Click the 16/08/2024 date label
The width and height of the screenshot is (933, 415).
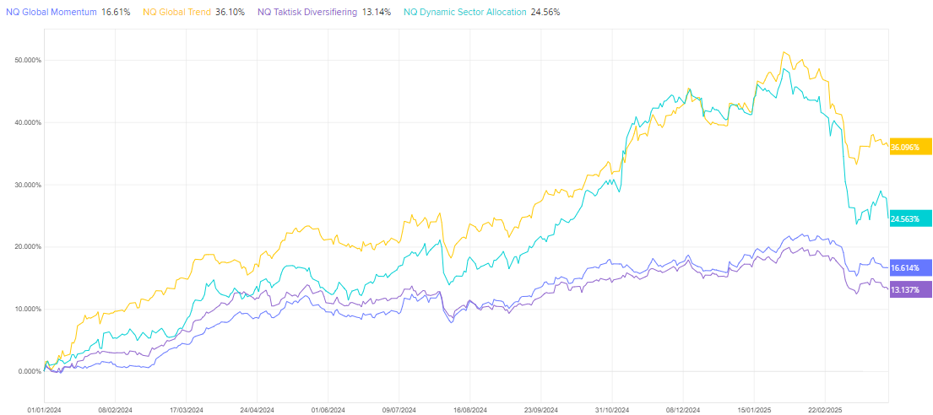point(471,408)
